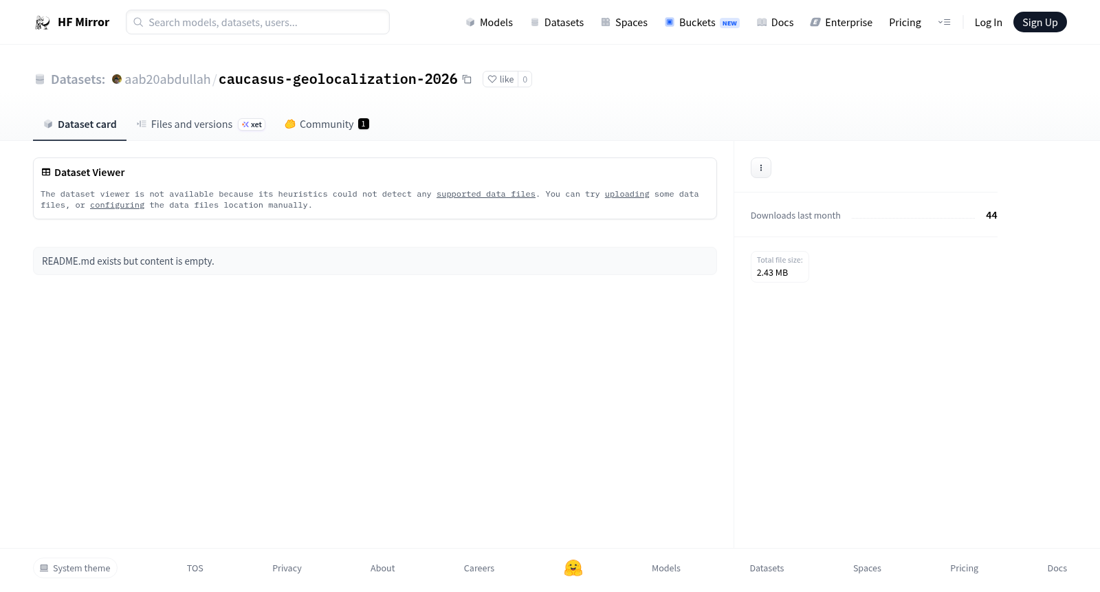Click the Total file size 2.43 MB box
The width and height of the screenshot is (1100, 592).
tap(780, 266)
